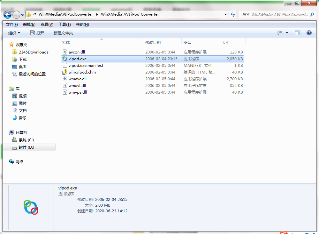Click 创建日期: 2020-06-23 14:12 in details pane
Screen dimensions: 319x234
[x=102, y=211]
